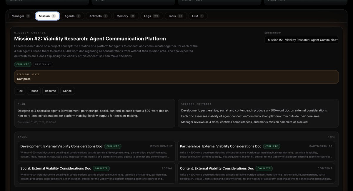
Task: Click the Memory tab count badge 31
Action: click(x=133, y=16)
